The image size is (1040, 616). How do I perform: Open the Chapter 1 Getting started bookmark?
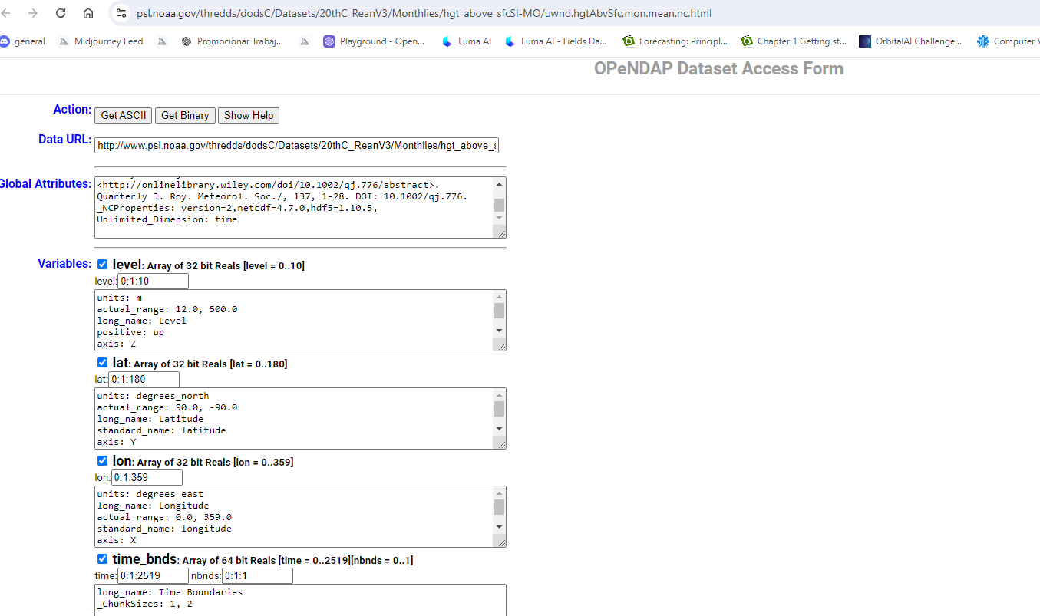pos(794,41)
